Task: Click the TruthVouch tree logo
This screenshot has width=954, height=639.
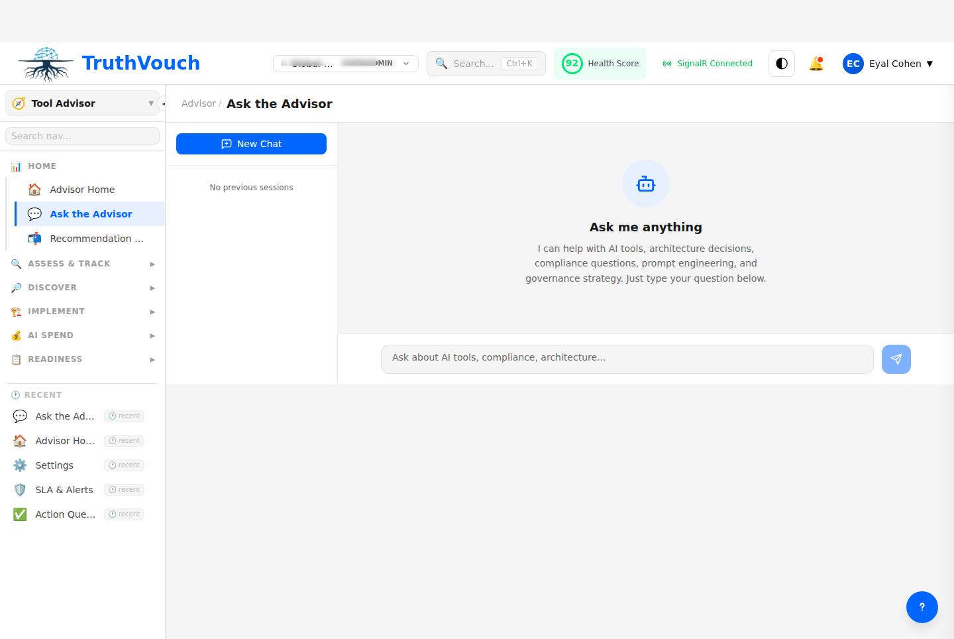Action: pos(46,64)
